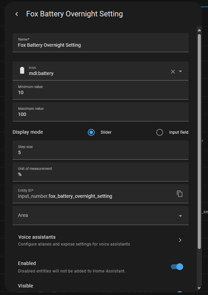Viewport: 208px width, 295px height.
Task: Select the Input field display mode
Action: tap(160, 132)
